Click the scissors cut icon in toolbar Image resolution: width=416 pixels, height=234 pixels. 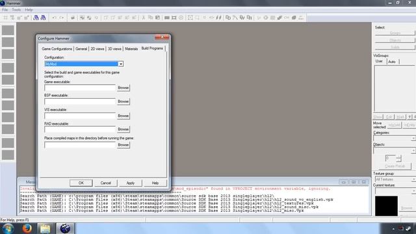143,18
